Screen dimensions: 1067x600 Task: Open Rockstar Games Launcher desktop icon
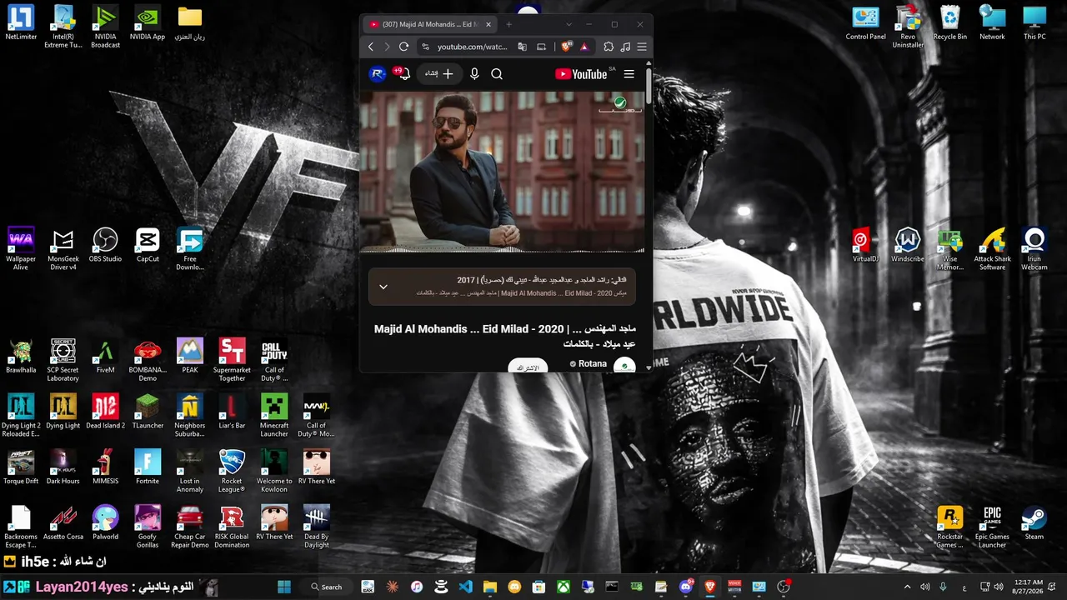tap(949, 527)
